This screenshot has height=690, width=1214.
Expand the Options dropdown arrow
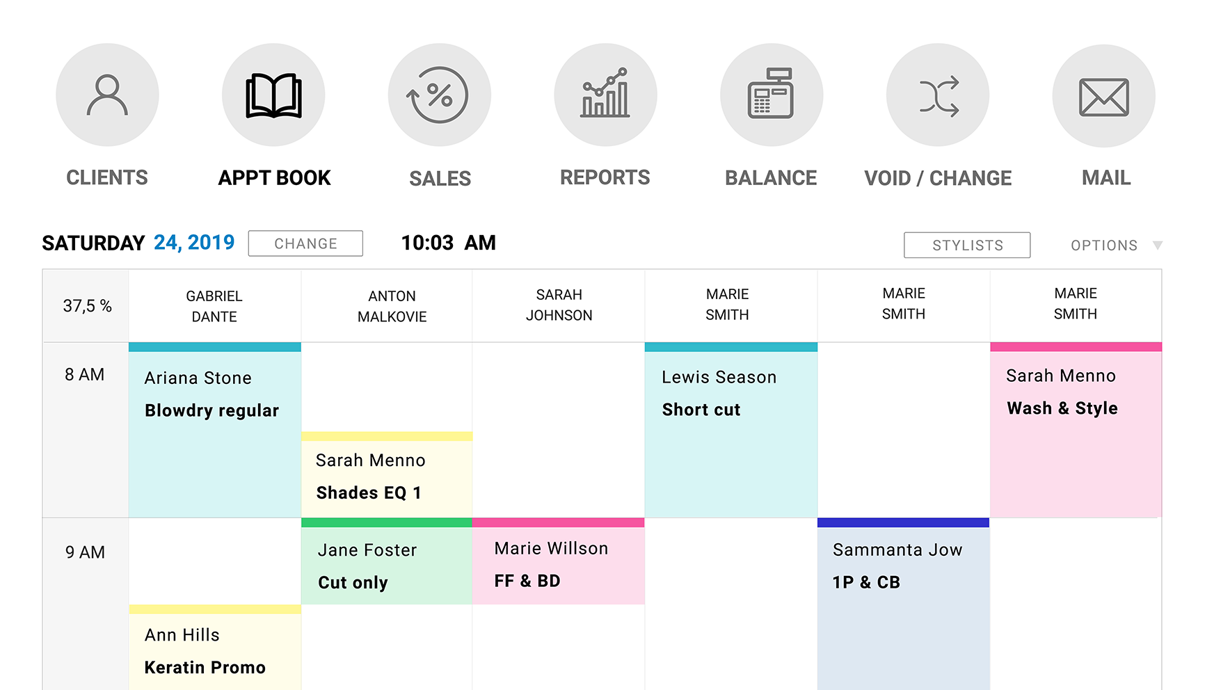click(x=1157, y=245)
